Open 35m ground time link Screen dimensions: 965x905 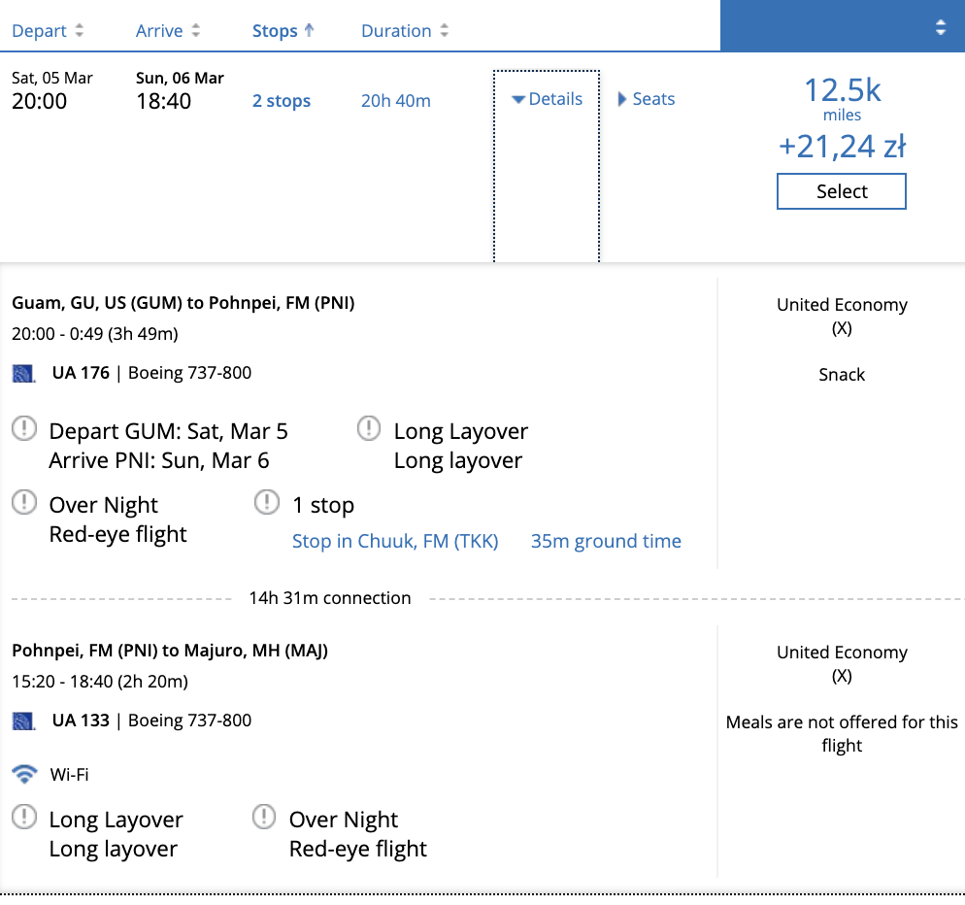click(606, 541)
